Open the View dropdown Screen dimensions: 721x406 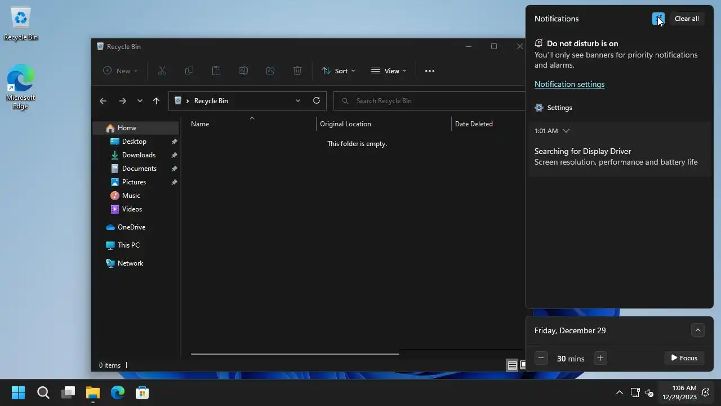coord(389,70)
